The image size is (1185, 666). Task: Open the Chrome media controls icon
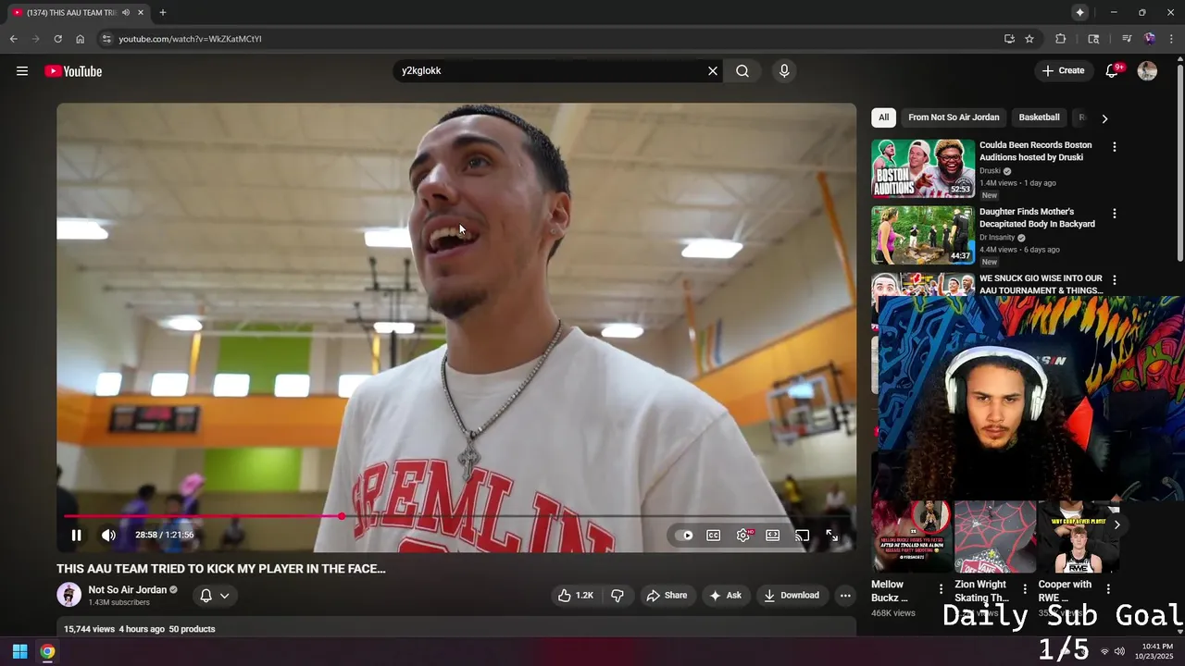(1127, 39)
